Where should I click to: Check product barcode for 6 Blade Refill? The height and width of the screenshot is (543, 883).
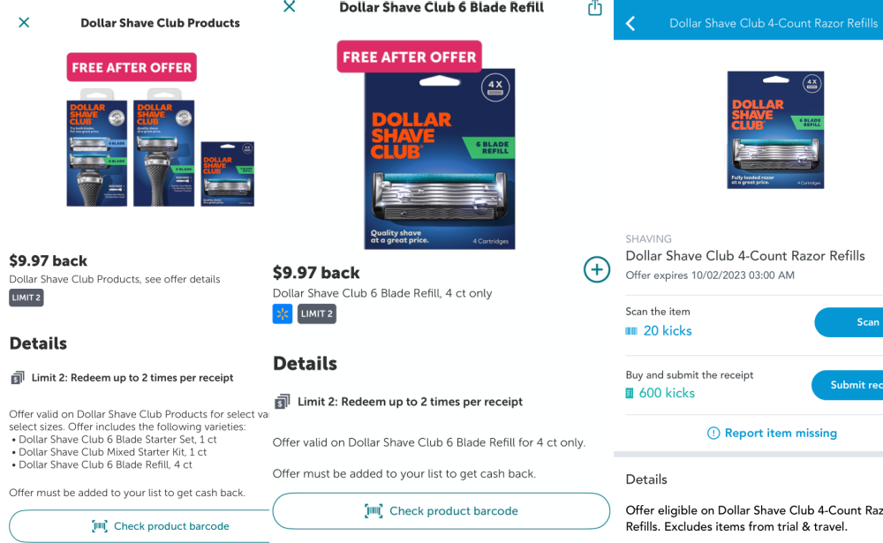pos(441,511)
